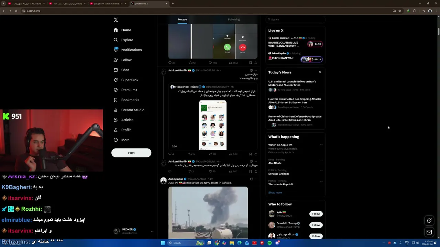Image resolution: width=440 pixels, height=247 pixels.
Task: Open the Bahrain explosion image in Anonymous post
Action: pos(208,212)
